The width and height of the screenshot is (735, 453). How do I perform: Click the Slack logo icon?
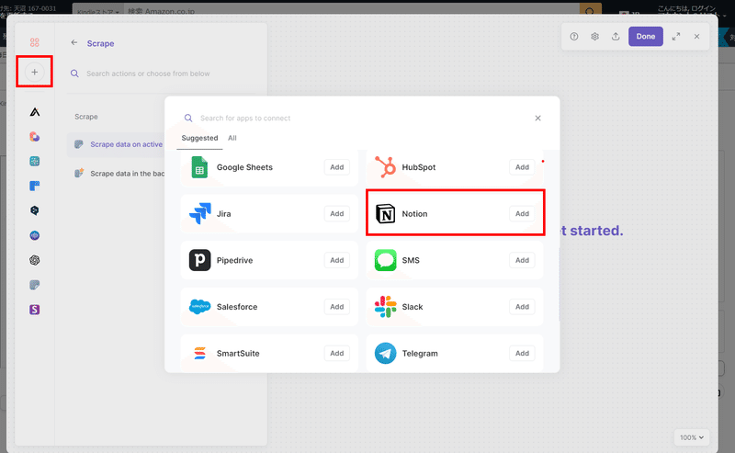point(385,307)
